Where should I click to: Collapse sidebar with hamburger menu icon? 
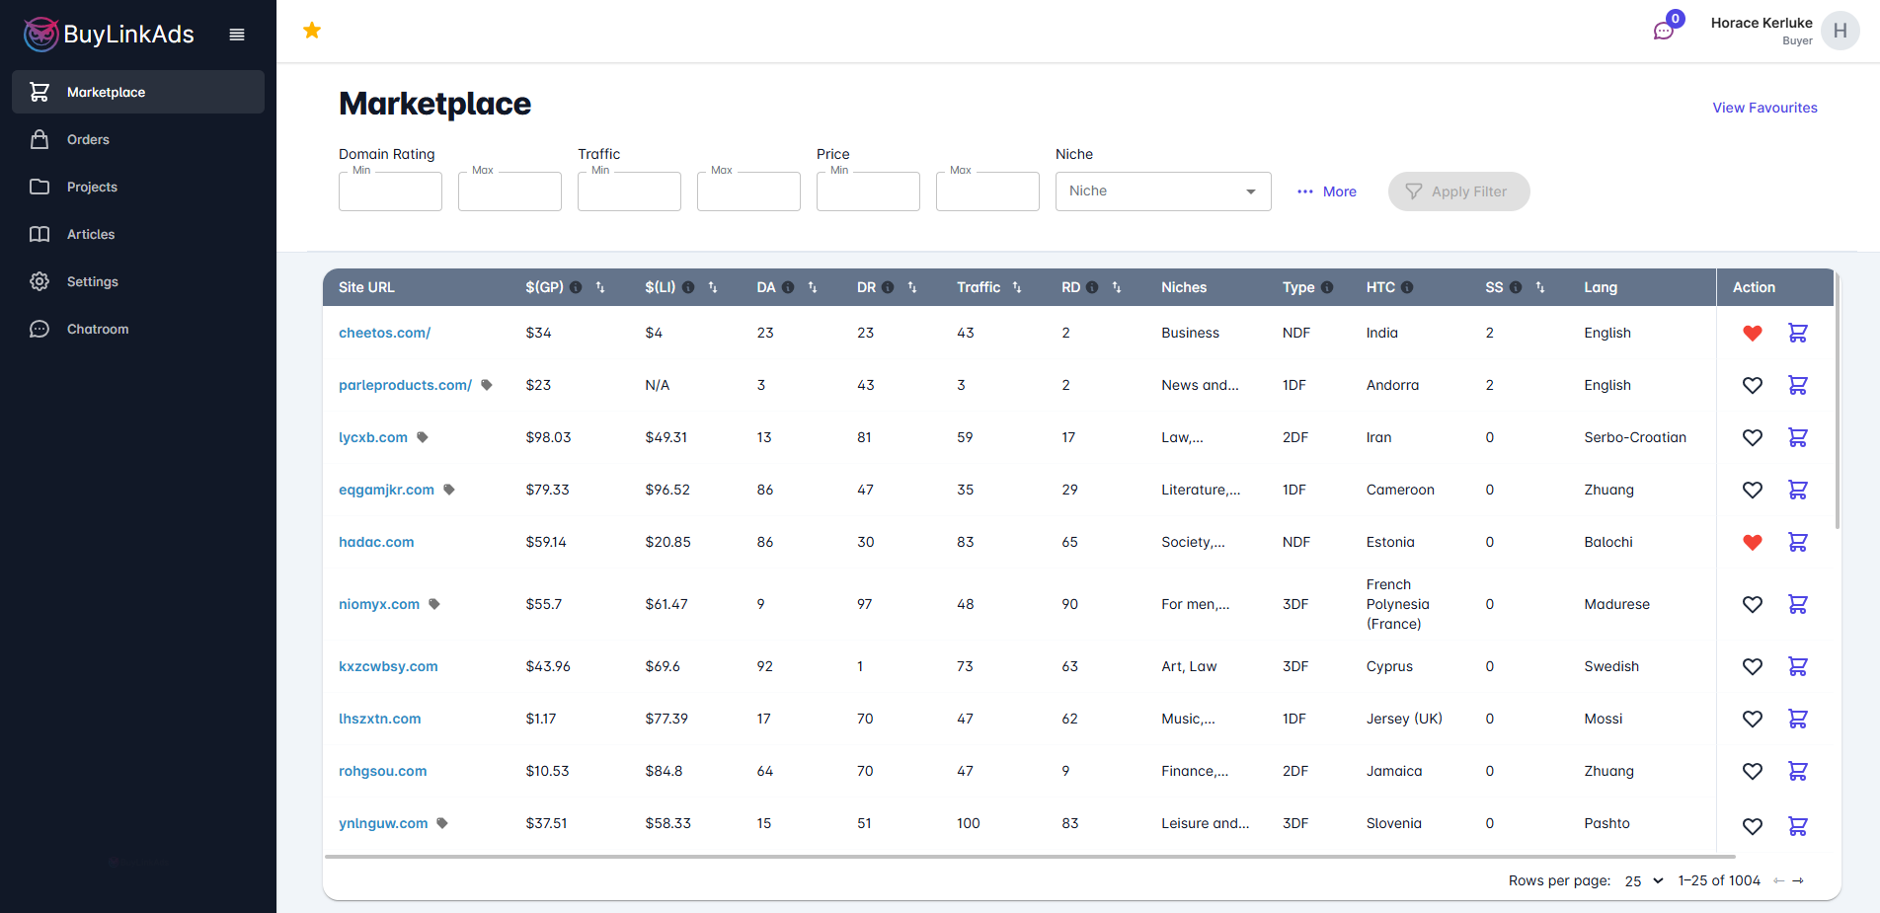pos(237,35)
